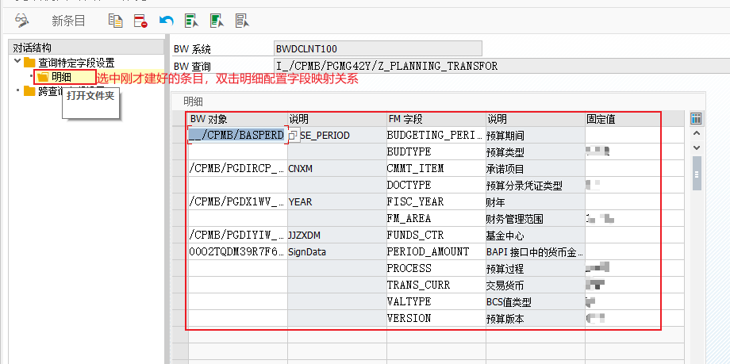This screenshot has height=364, width=730.
Task: Click the Copy As icon in toolbar
Action: 116,21
